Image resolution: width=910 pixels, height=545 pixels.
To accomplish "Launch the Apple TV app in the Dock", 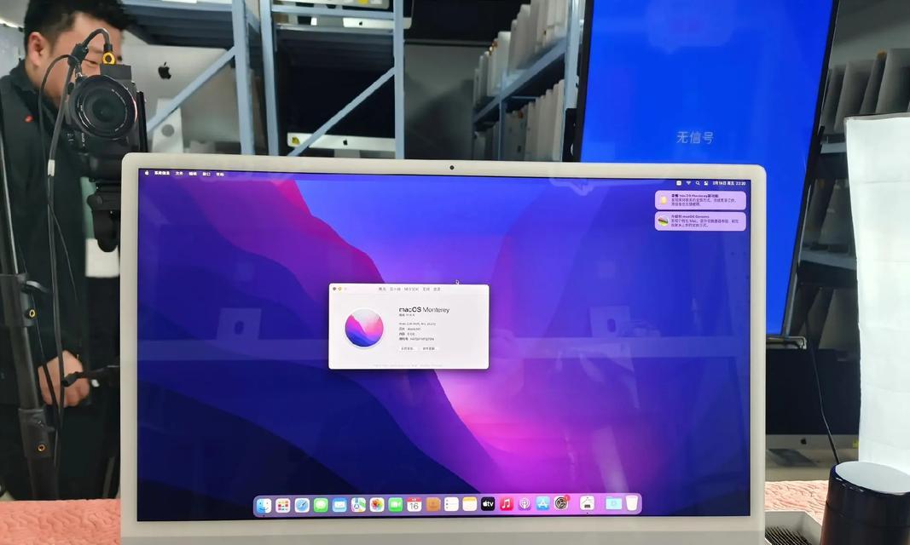I will [488, 504].
